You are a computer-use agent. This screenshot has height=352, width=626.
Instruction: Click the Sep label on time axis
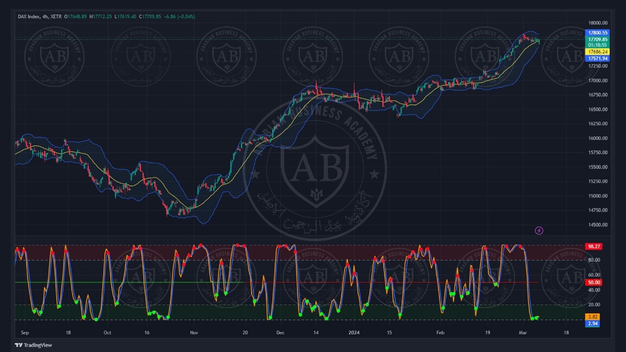point(25,332)
